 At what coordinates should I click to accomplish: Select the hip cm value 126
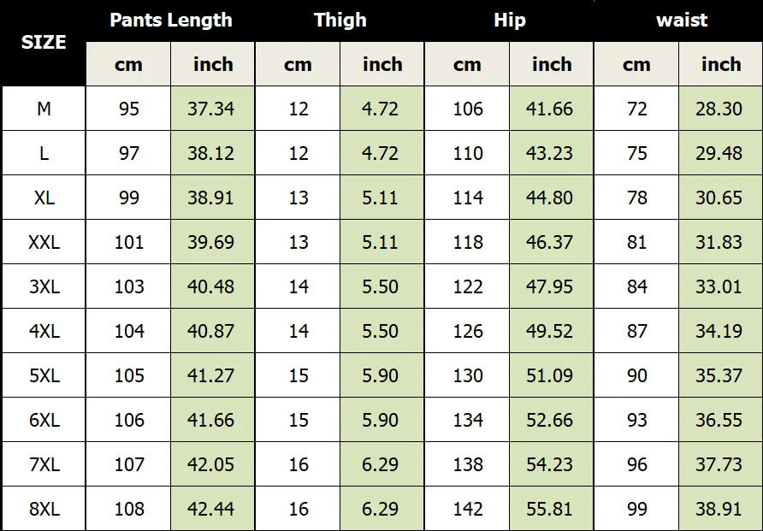468,331
